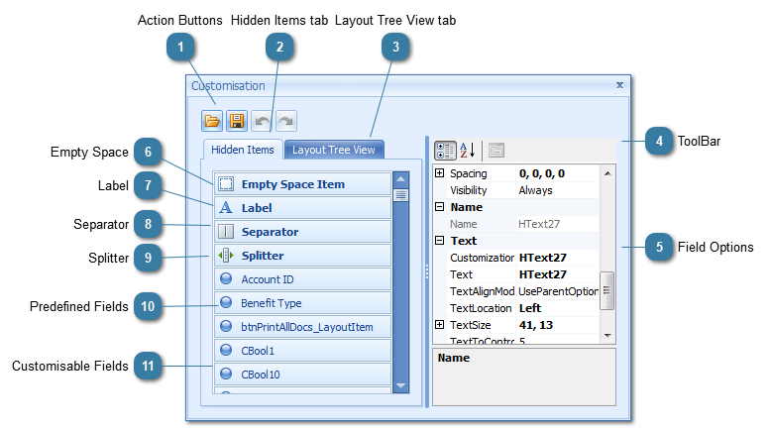Click the property grid scrollbar thumb

(607, 290)
